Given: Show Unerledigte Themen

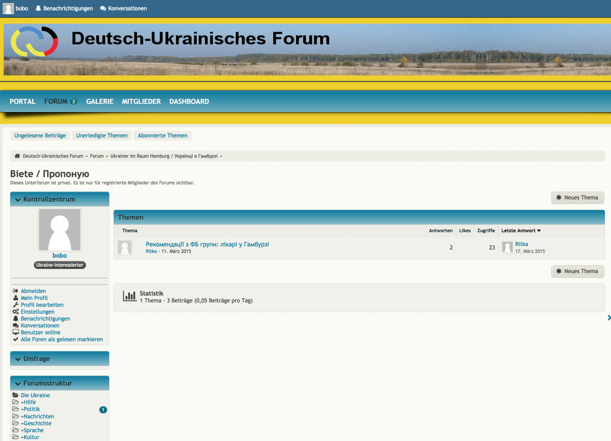Looking at the screenshot, I should tap(102, 135).
